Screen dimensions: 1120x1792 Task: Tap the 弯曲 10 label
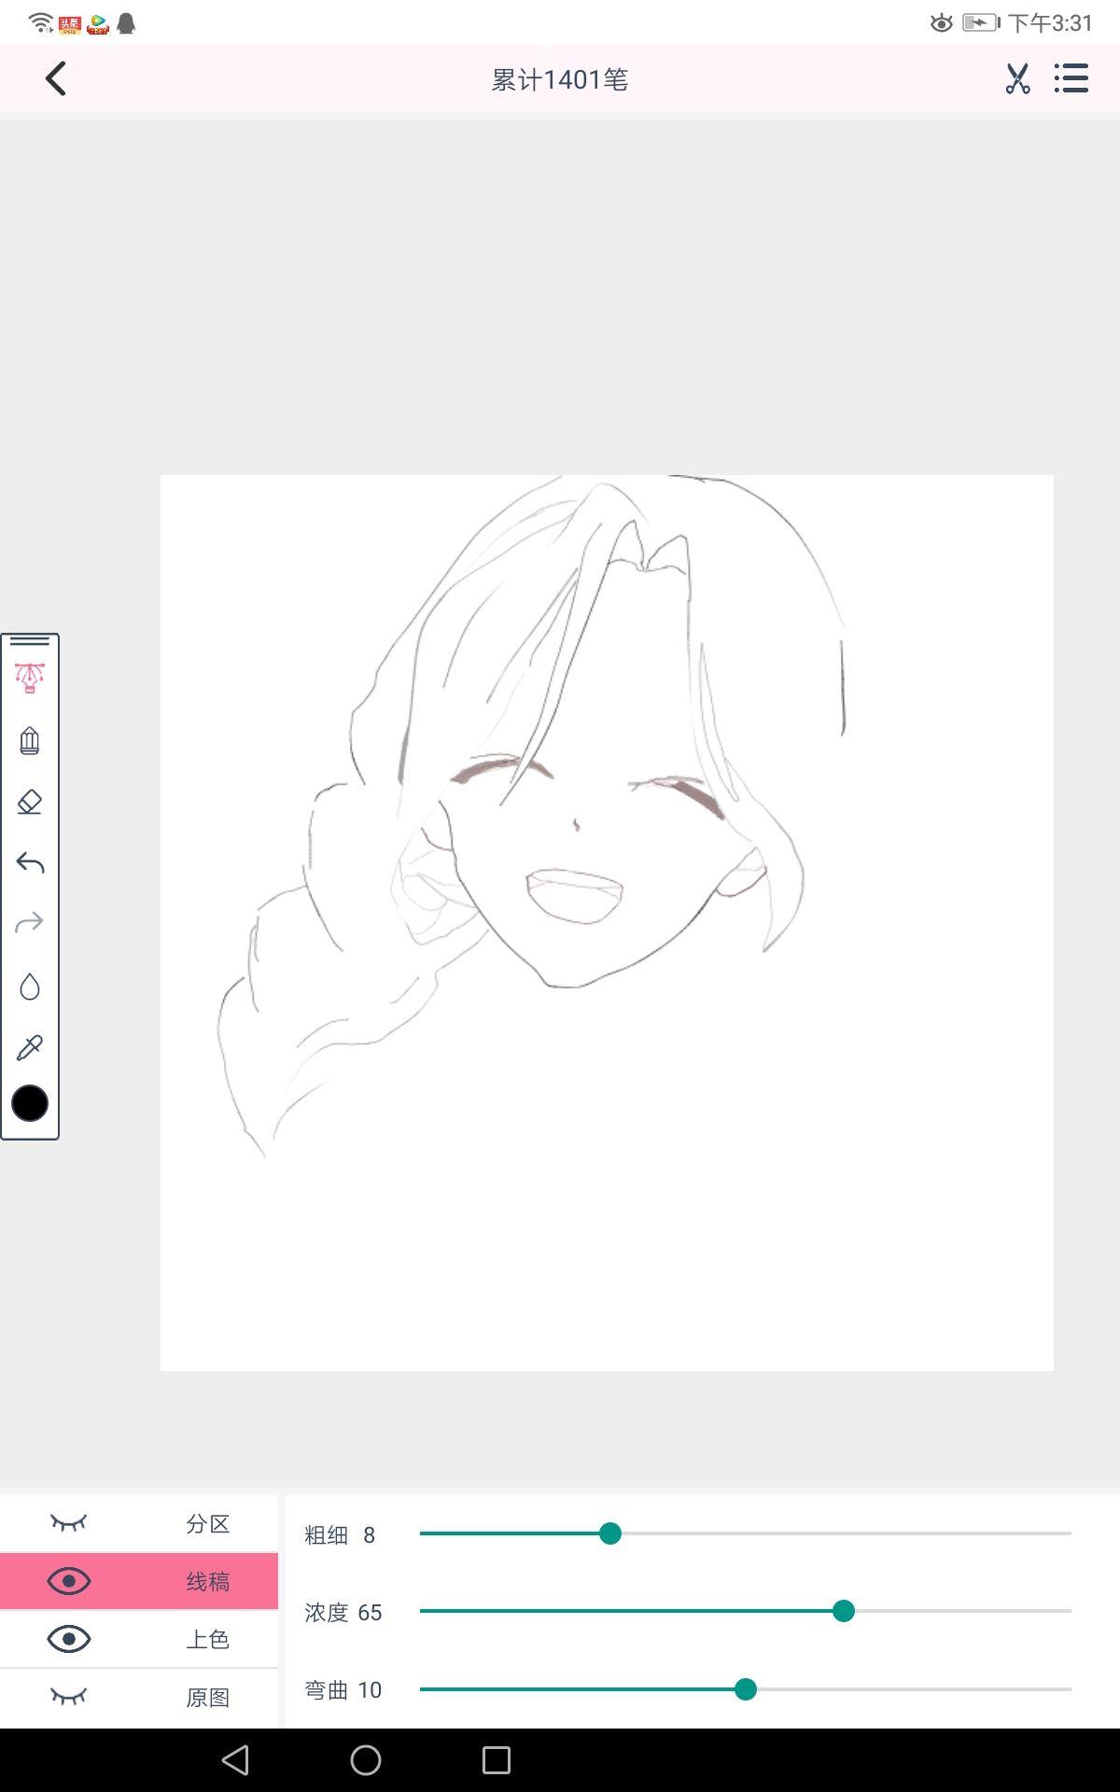tap(343, 1690)
